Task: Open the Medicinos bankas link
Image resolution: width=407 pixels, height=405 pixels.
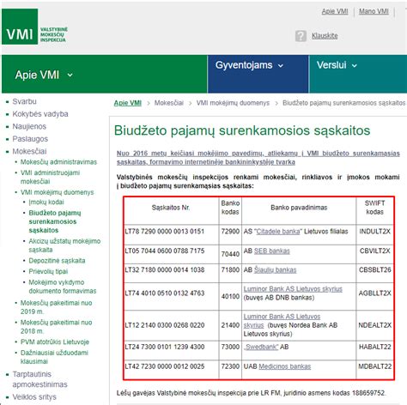Action: 284,366
